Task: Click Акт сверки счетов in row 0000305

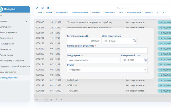Action: 135,22
